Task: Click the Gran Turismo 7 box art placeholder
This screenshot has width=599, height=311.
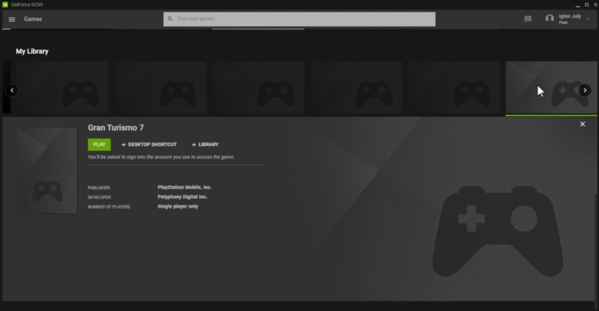Action: [46, 171]
